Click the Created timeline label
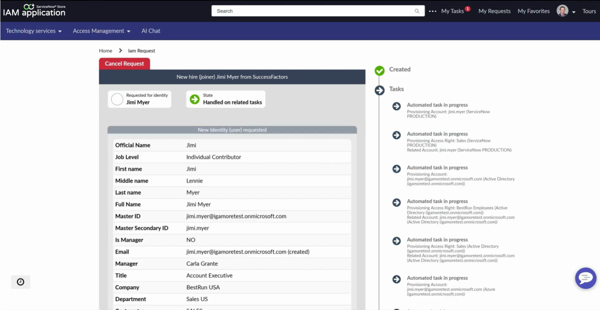Image resolution: width=600 pixels, height=310 pixels. [x=400, y=69]
